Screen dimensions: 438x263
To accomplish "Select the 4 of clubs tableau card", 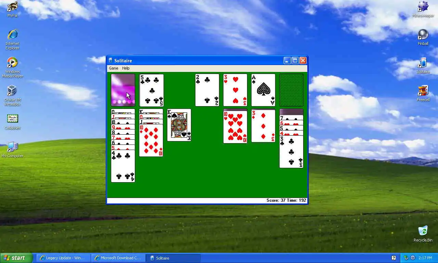I will [123, 166].
